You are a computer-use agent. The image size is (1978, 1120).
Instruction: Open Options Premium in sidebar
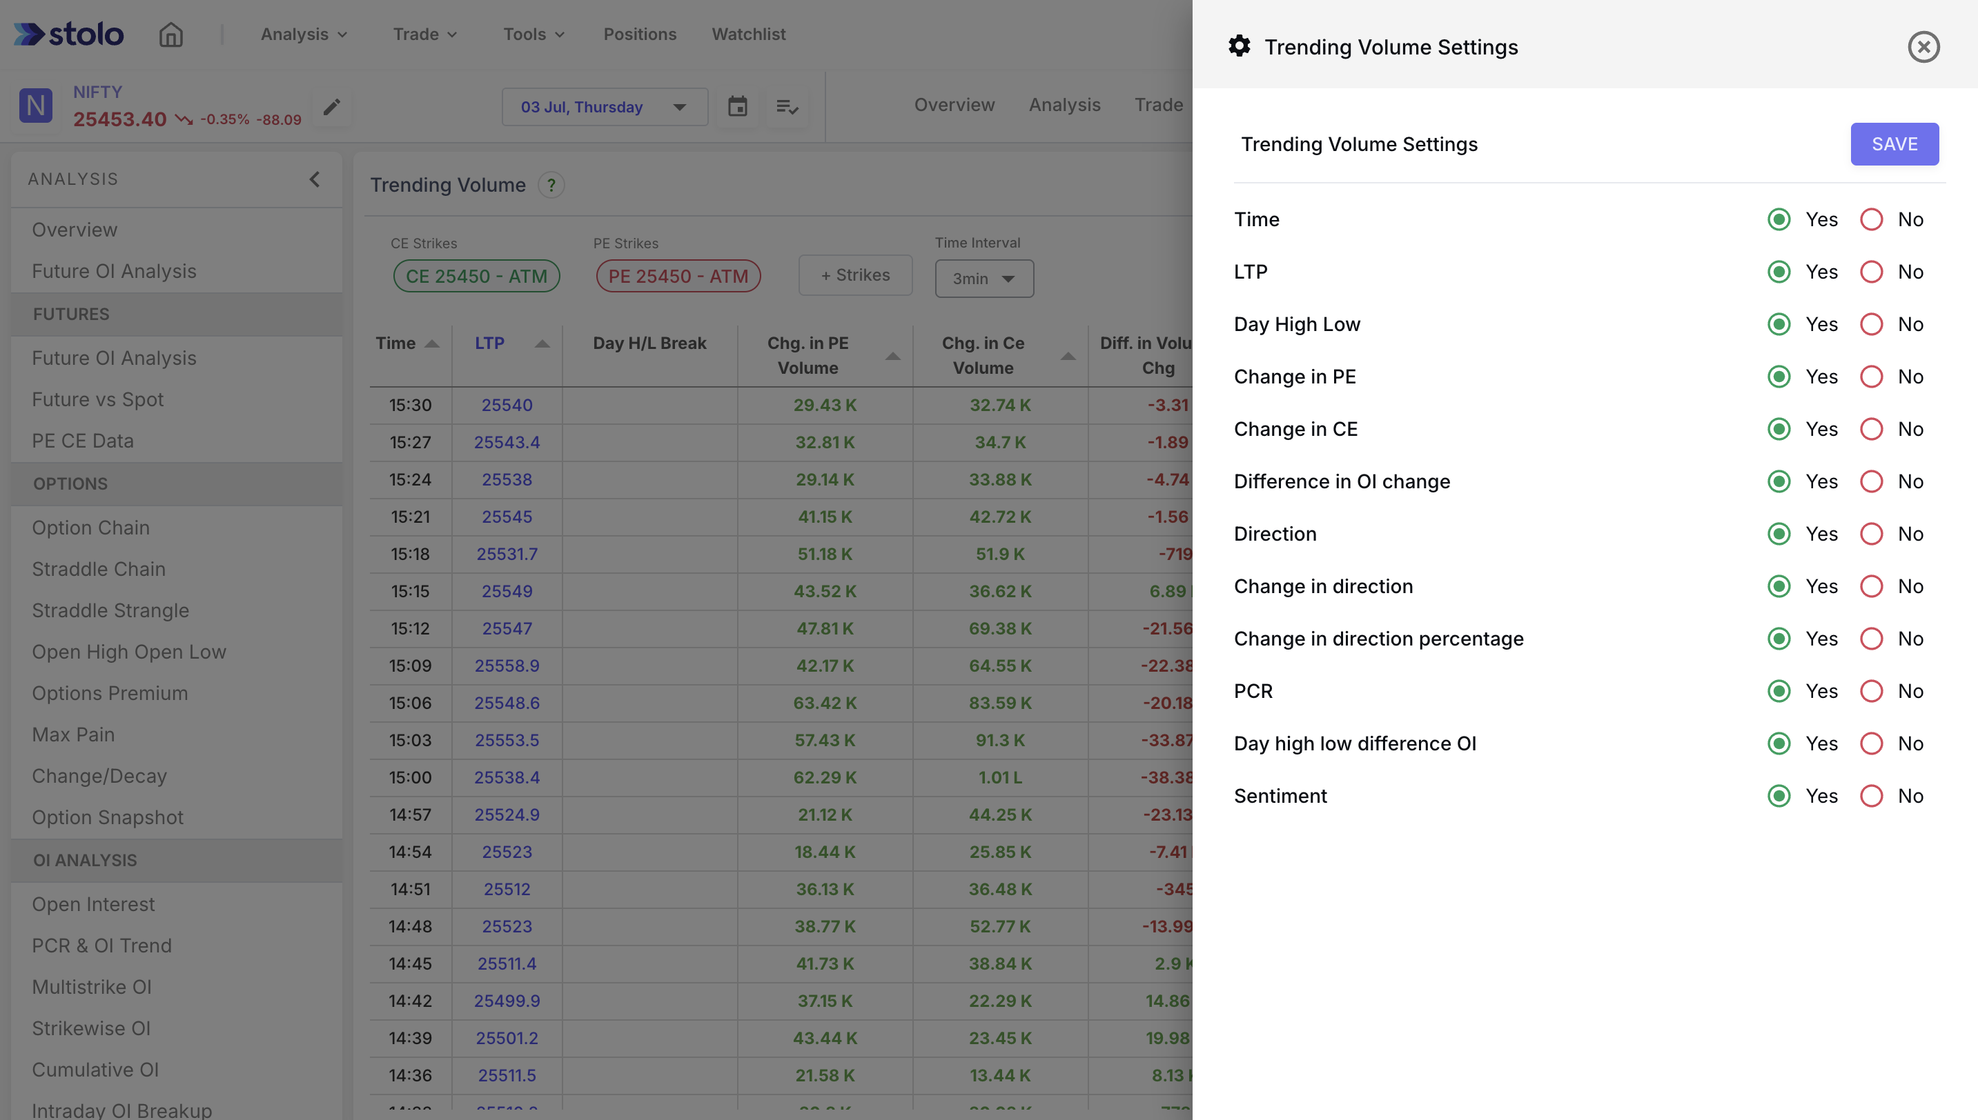click(109, 694)
